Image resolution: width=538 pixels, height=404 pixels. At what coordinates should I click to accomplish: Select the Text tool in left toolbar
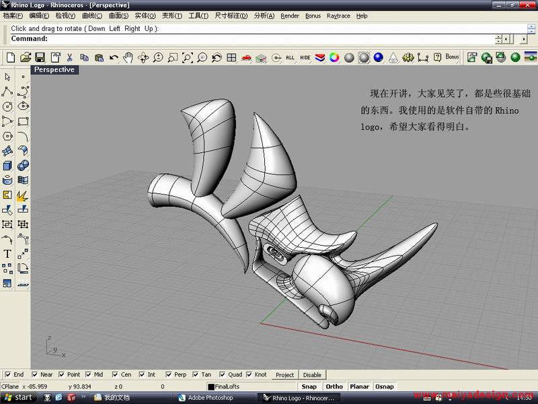click(7, 254)
